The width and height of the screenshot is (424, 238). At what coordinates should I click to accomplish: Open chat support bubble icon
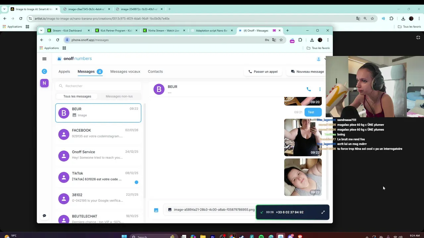44,216
